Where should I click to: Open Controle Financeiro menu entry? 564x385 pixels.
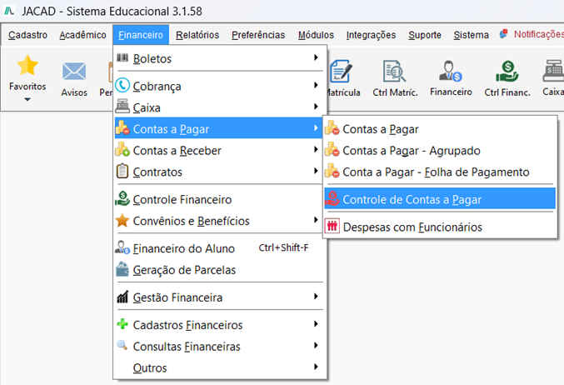click(x=219, y=199)
